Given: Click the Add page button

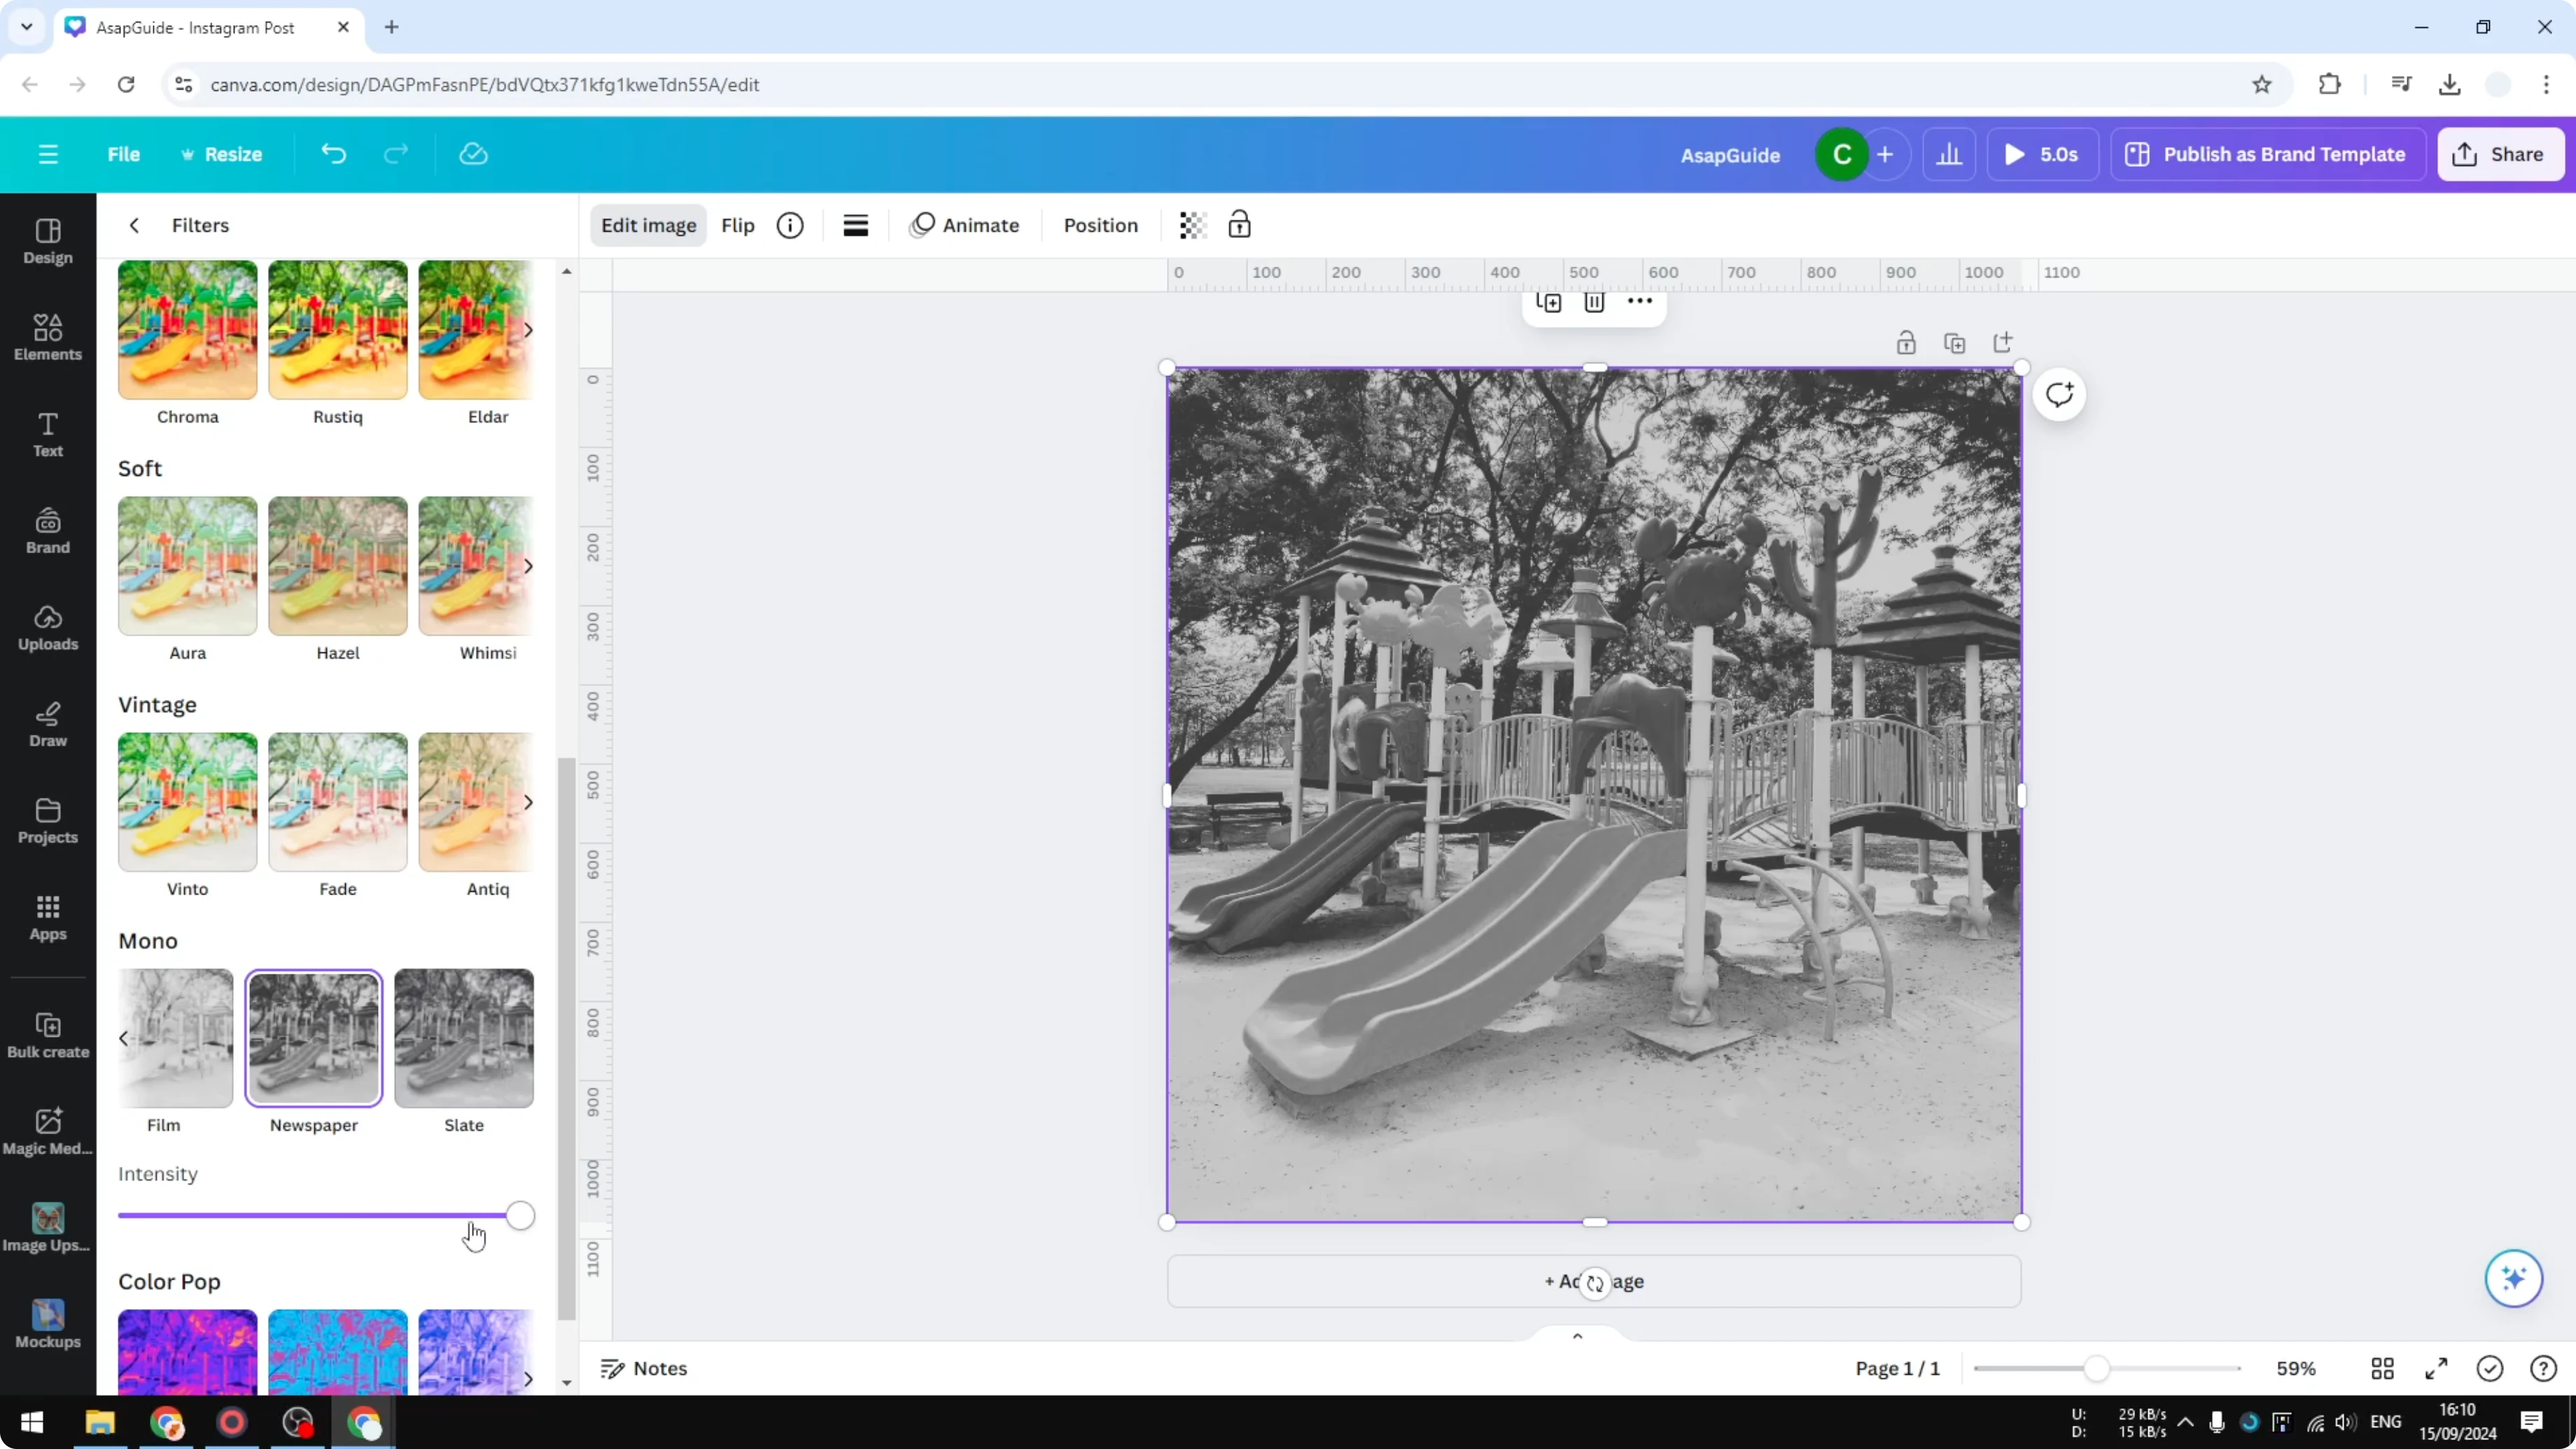Looking at the screenshot, I should coord(1594,1281).
